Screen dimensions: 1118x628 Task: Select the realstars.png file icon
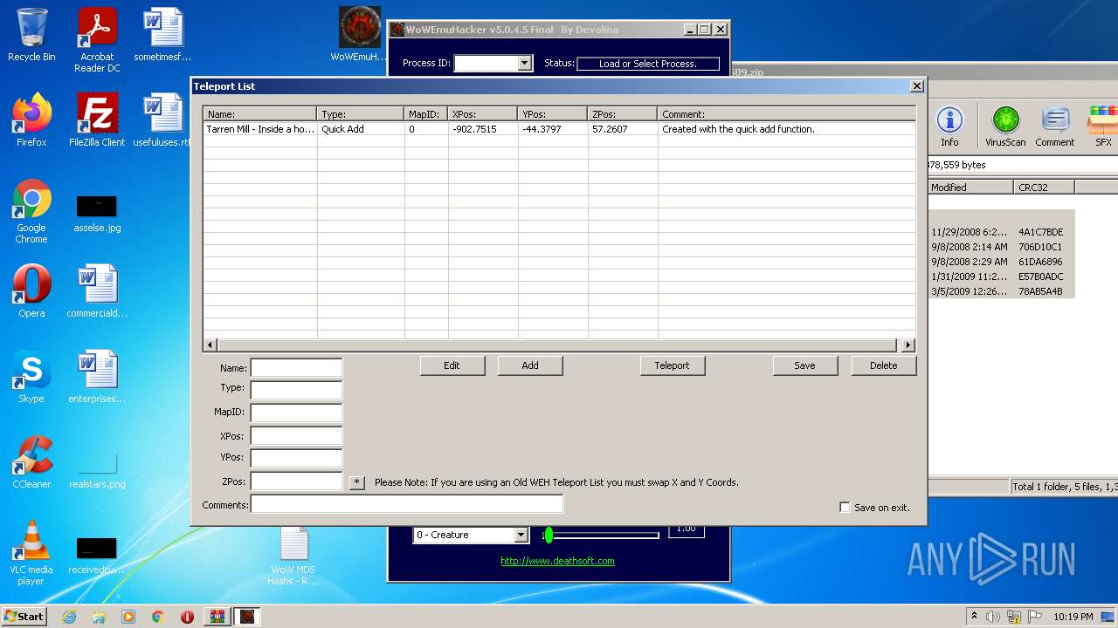pos(97,471)
